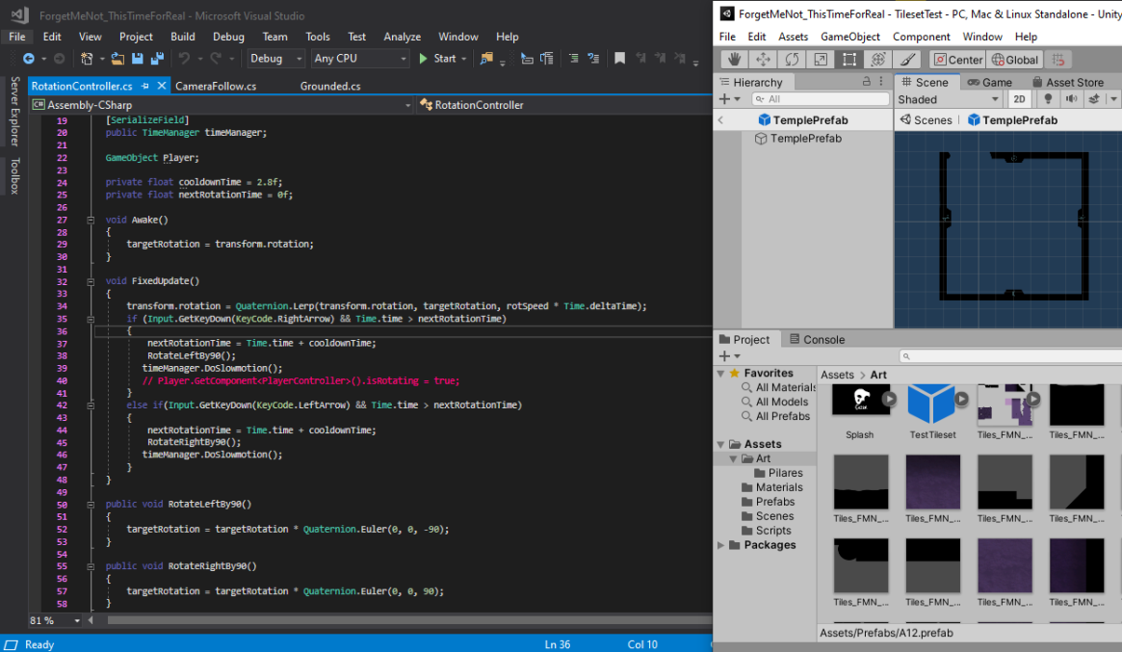Select Unity's Move tool
This screenshot has width=1122, height=652.
pos(763,60)
